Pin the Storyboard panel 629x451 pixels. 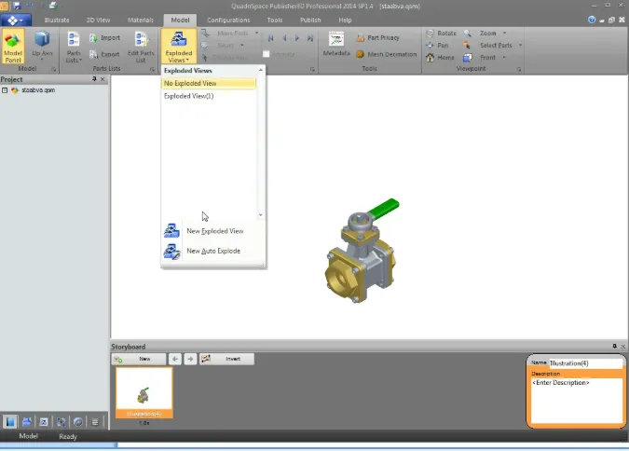coord(615,346)
